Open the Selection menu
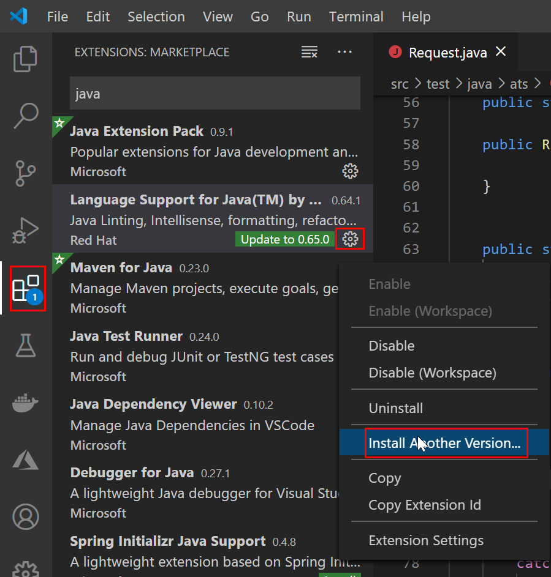 pyautogui.click(x=156, y=17)
